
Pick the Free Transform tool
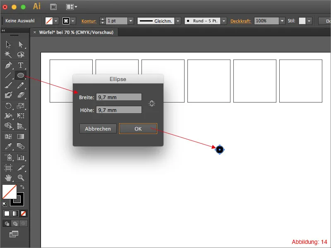(20, 116)
